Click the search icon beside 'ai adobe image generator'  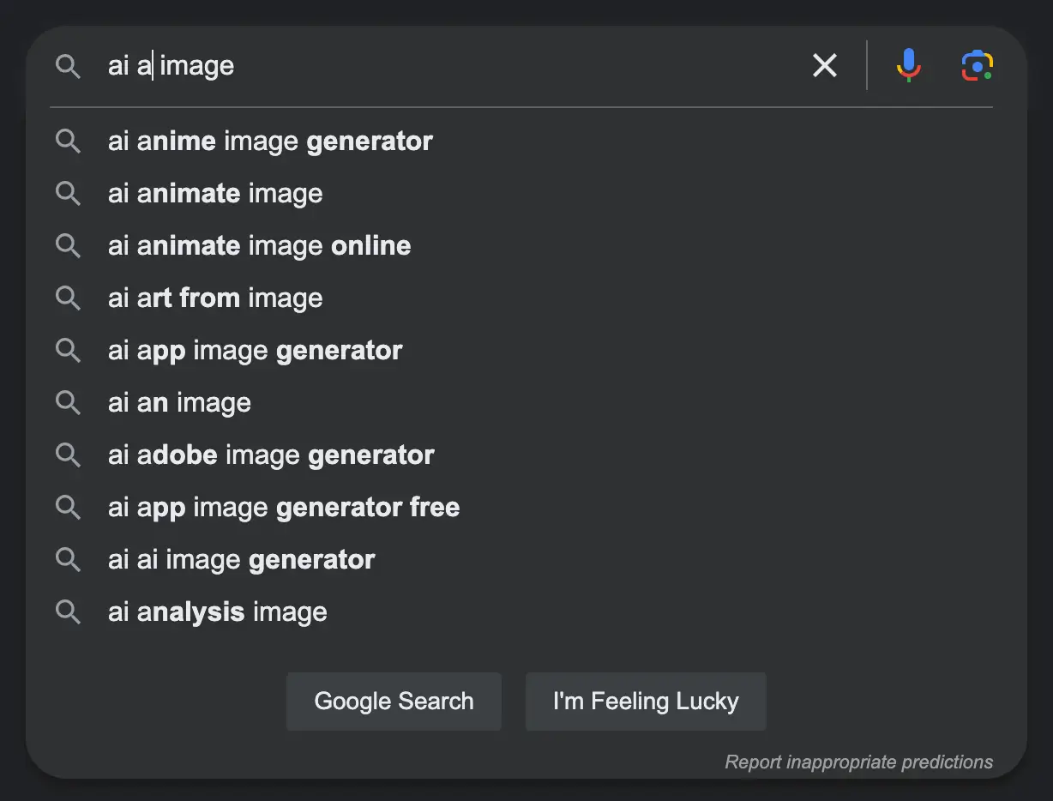click(69, 455)
